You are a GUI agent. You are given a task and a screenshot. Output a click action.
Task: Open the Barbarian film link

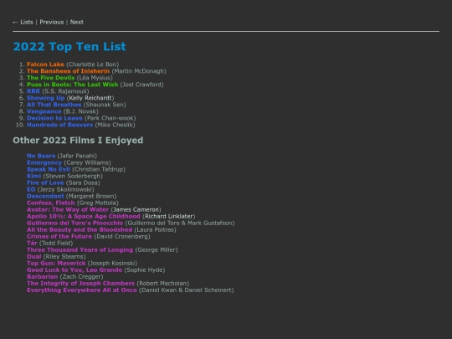pyautogui.click(x=43, y=277)
